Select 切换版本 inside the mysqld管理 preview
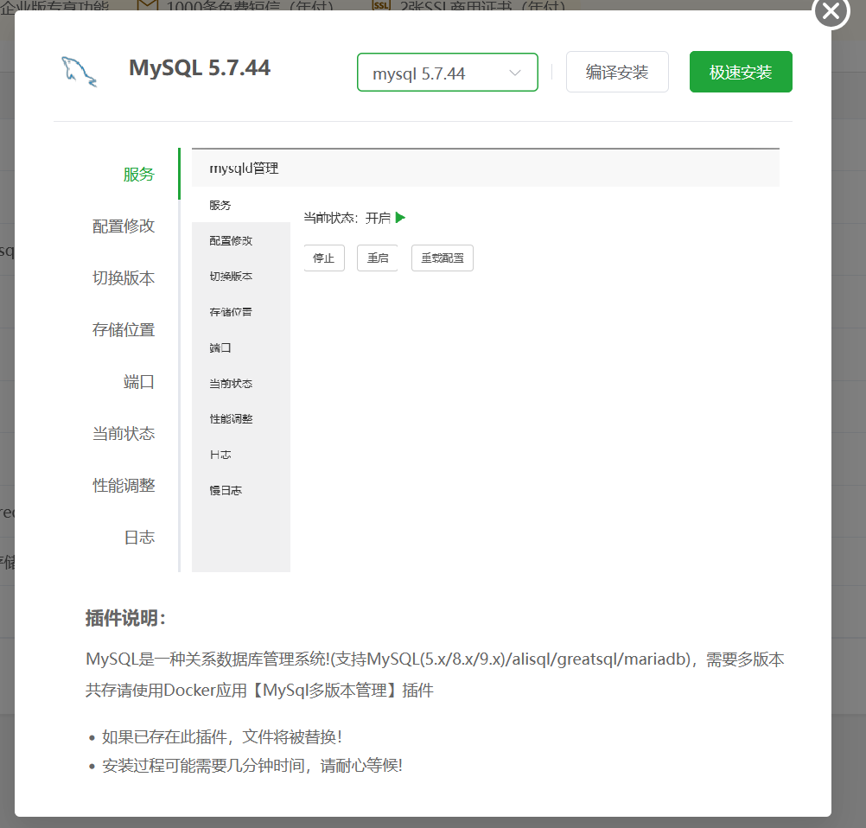This screenshot has width=866, height=828. tap(231, 277)
